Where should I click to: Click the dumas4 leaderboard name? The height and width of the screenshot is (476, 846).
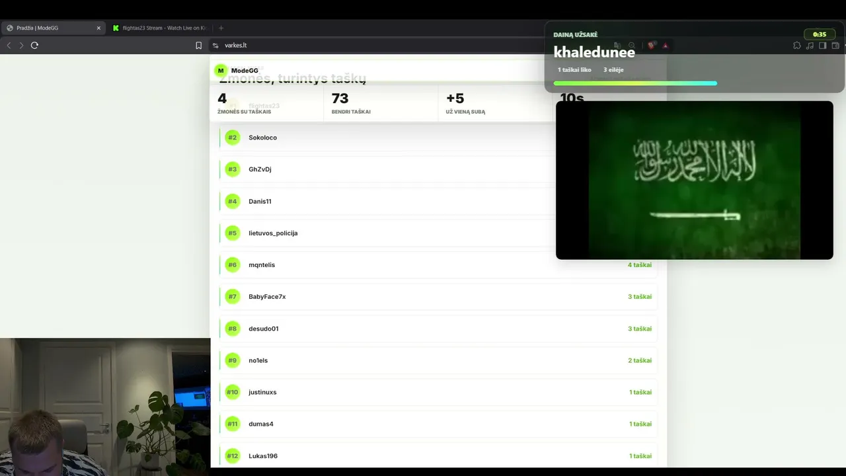[x=261, y=424]
